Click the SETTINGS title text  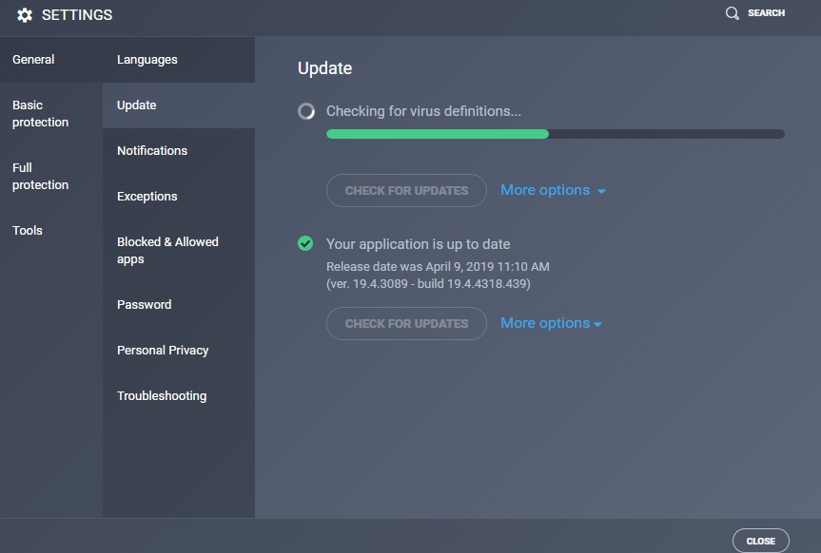point(77,15)
